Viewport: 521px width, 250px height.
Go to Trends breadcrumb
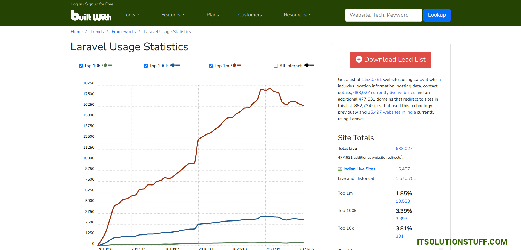(97, 32)
